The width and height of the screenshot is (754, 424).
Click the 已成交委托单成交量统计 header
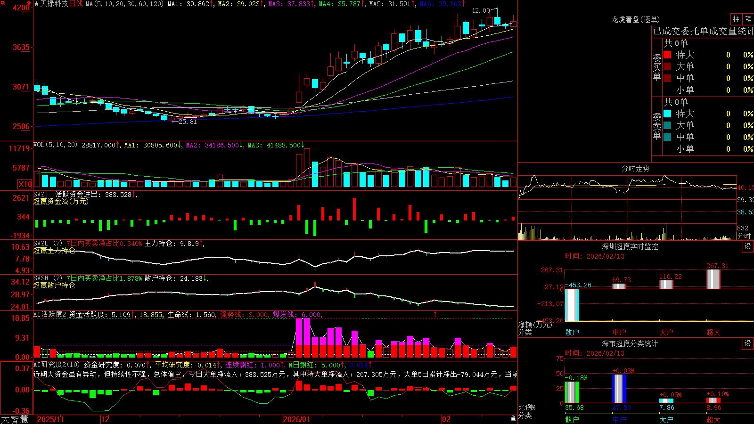pos(703,31)
